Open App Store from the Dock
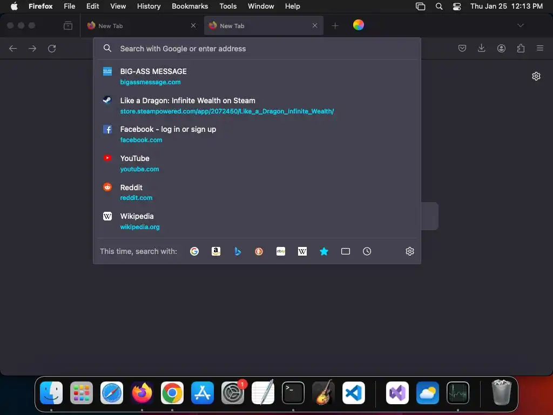 tap(203, 393)
